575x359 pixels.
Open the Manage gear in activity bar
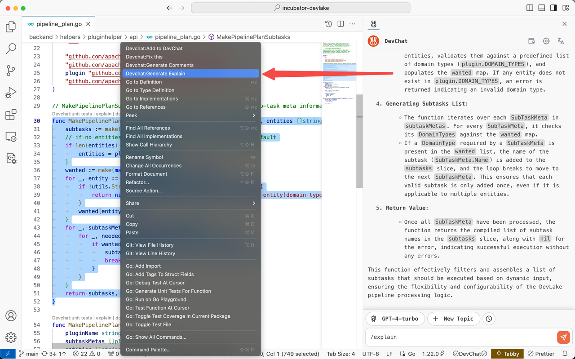point(11,337)
